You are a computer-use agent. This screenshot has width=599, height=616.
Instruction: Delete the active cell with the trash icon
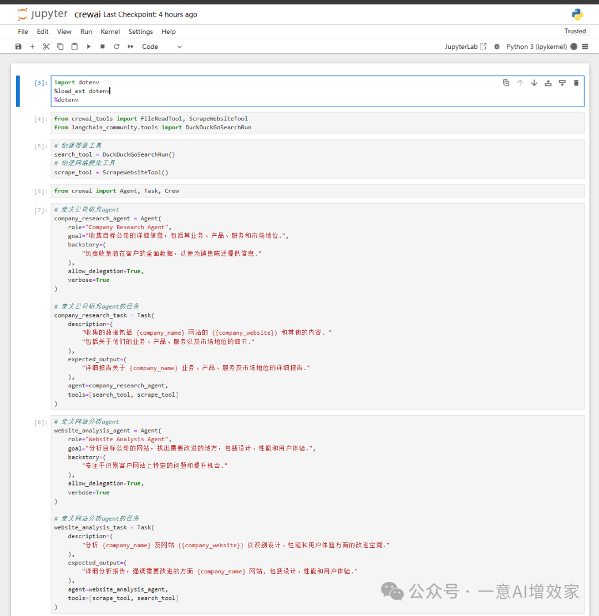pos(576,83)
